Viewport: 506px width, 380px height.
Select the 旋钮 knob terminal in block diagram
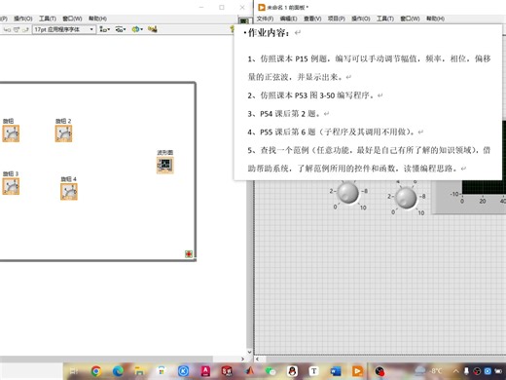click(11, 133)
